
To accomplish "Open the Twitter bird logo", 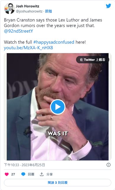I will pos(108,6).
